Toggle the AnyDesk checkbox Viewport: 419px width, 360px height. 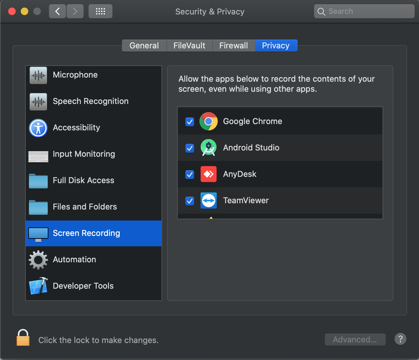(x=190, y=174)
